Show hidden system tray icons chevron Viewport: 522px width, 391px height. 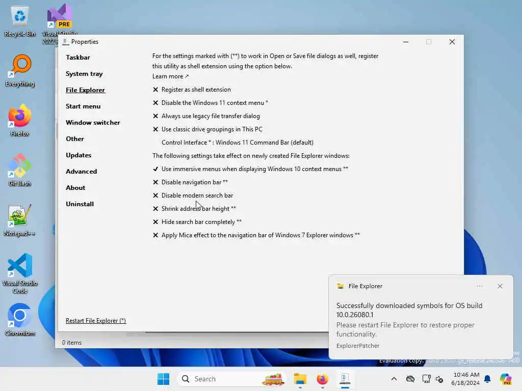(394, 379)
